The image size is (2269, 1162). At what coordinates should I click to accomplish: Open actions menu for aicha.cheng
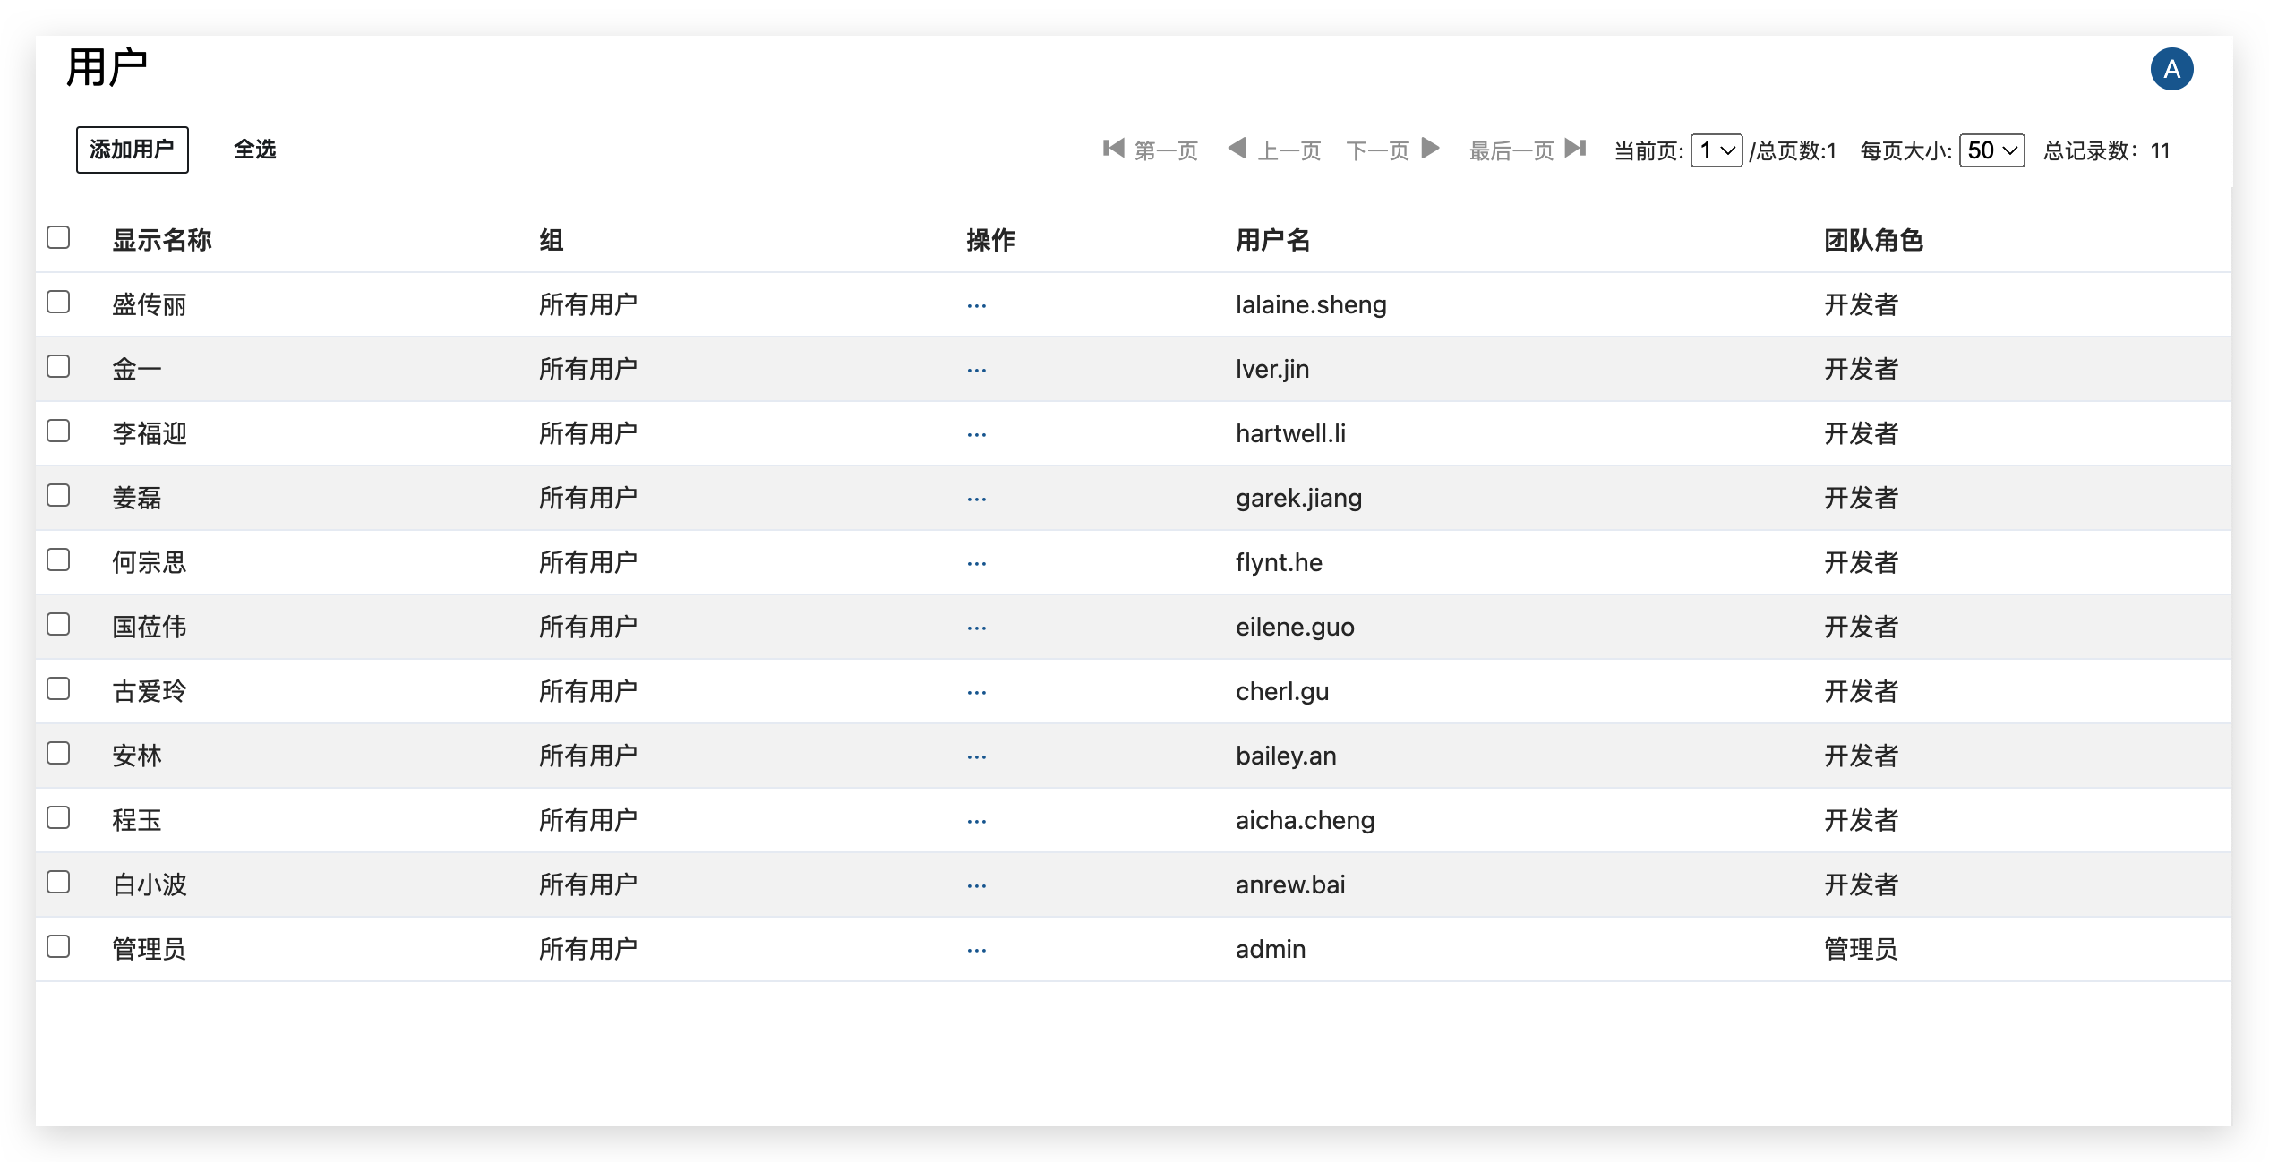[x=976, y=822]
